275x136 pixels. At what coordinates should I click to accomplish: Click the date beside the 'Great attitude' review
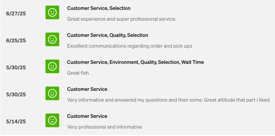[x=16, y=95]
